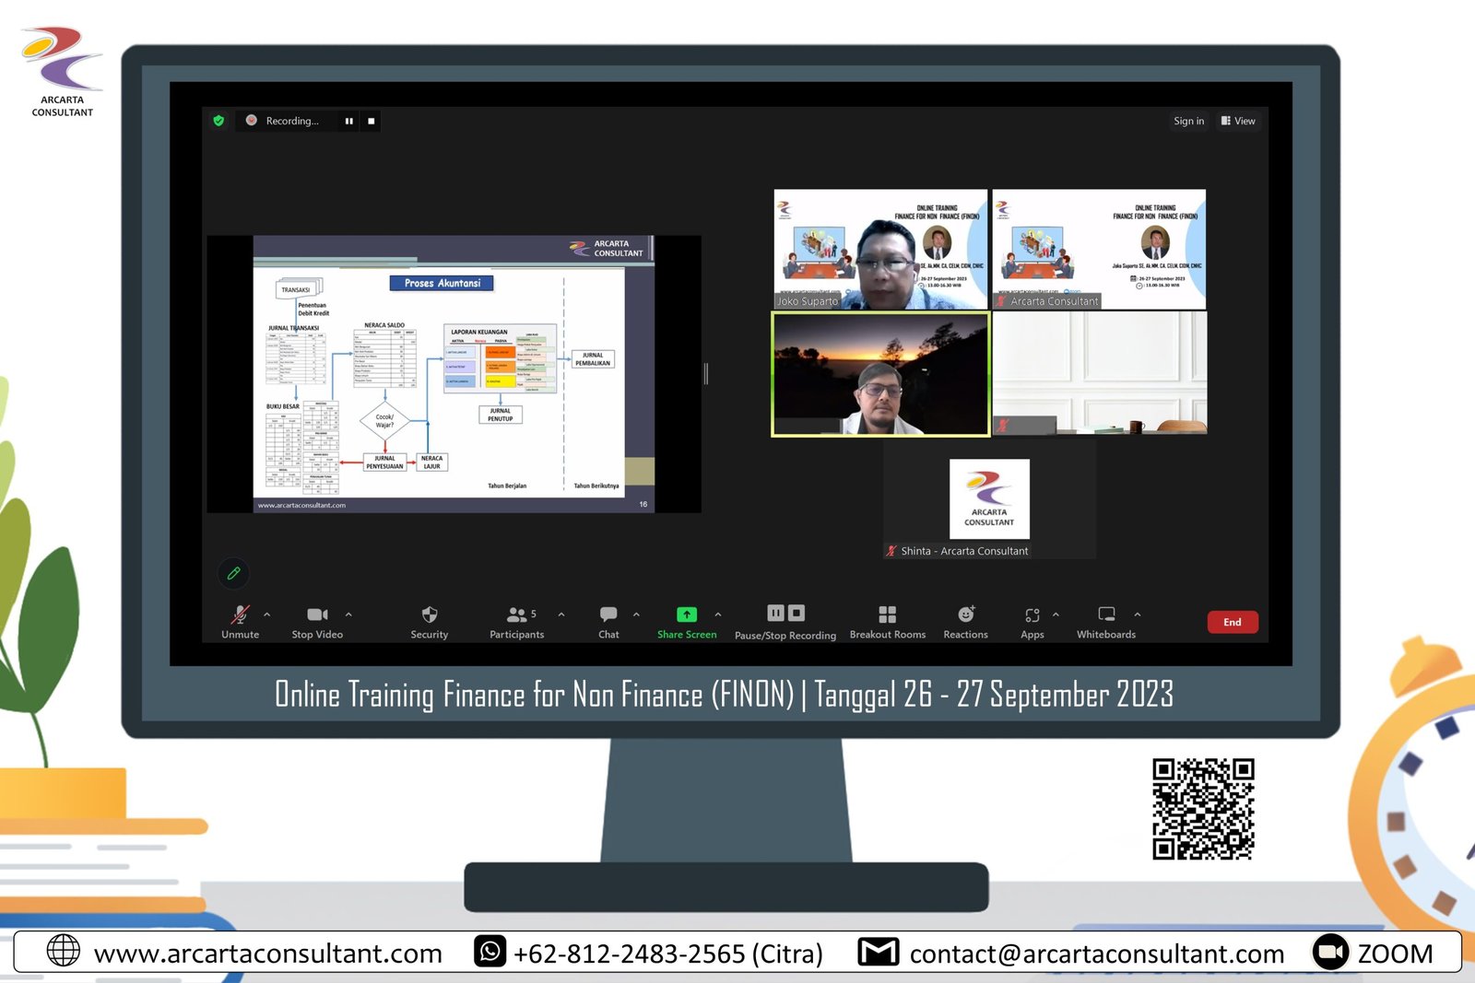1475x983 pixels.
Task: Select Joko Suparto video thumbnail
Action: 880,249
